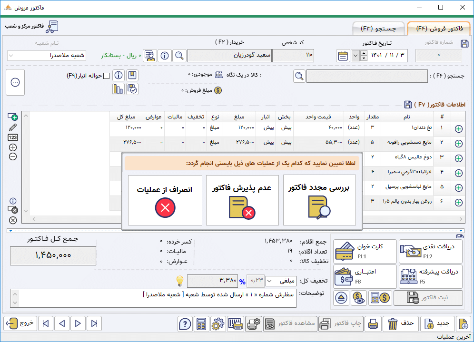Open the discount type dropdown مبلغی
The height and width of the screenshot is (342, 474).
[280, 281]
